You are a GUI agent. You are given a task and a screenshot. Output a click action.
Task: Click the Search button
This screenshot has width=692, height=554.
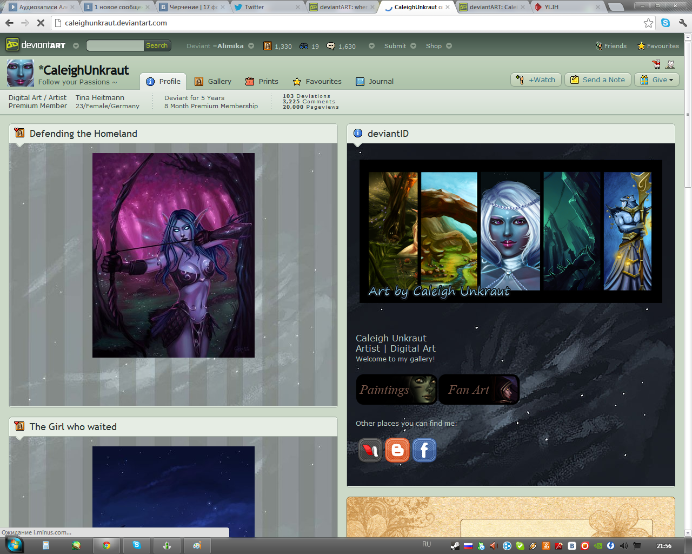pos(157,45)
